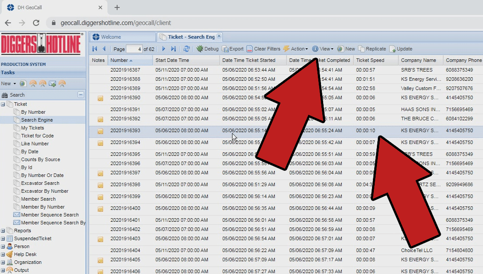Expand the Reports tree node
This screenshot has width=483, height=274.
coord(4,231)
